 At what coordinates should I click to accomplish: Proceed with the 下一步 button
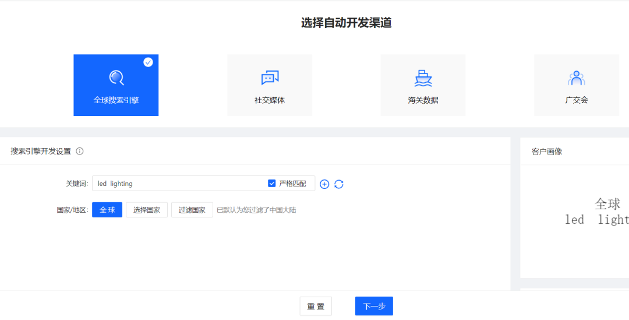pyautogui.click(x=374, y=306)
